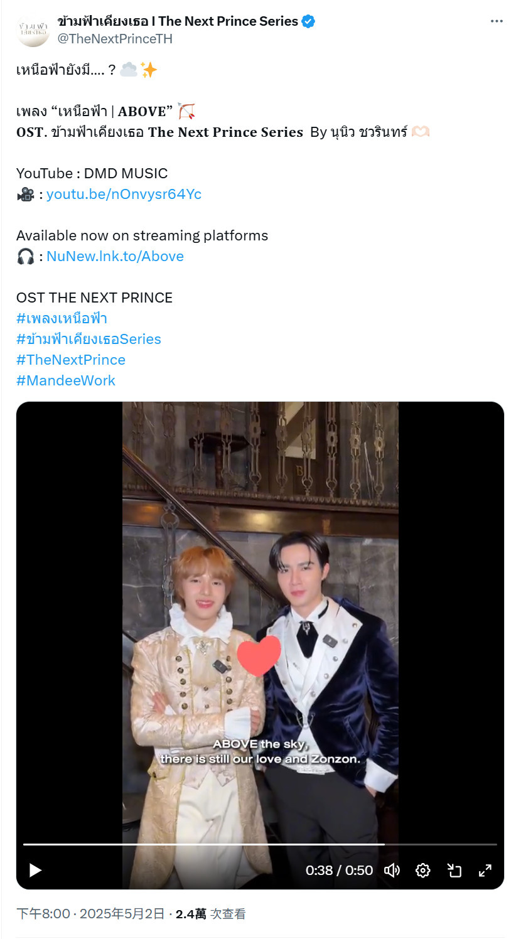Mute the video using speaker icon
The height and width of the screenshot is (939, 516).
click(392, 870)
